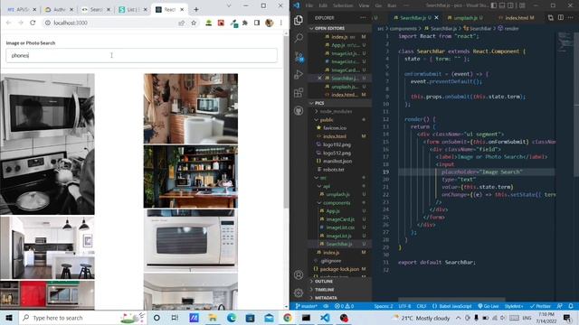This screenshot has width=579, height=325.
Task: Open Visual Studio Code from the taskbar
Action: [325, 318]
